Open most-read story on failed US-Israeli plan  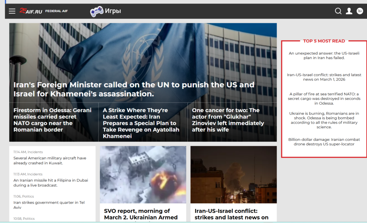(x=324, y=55)
